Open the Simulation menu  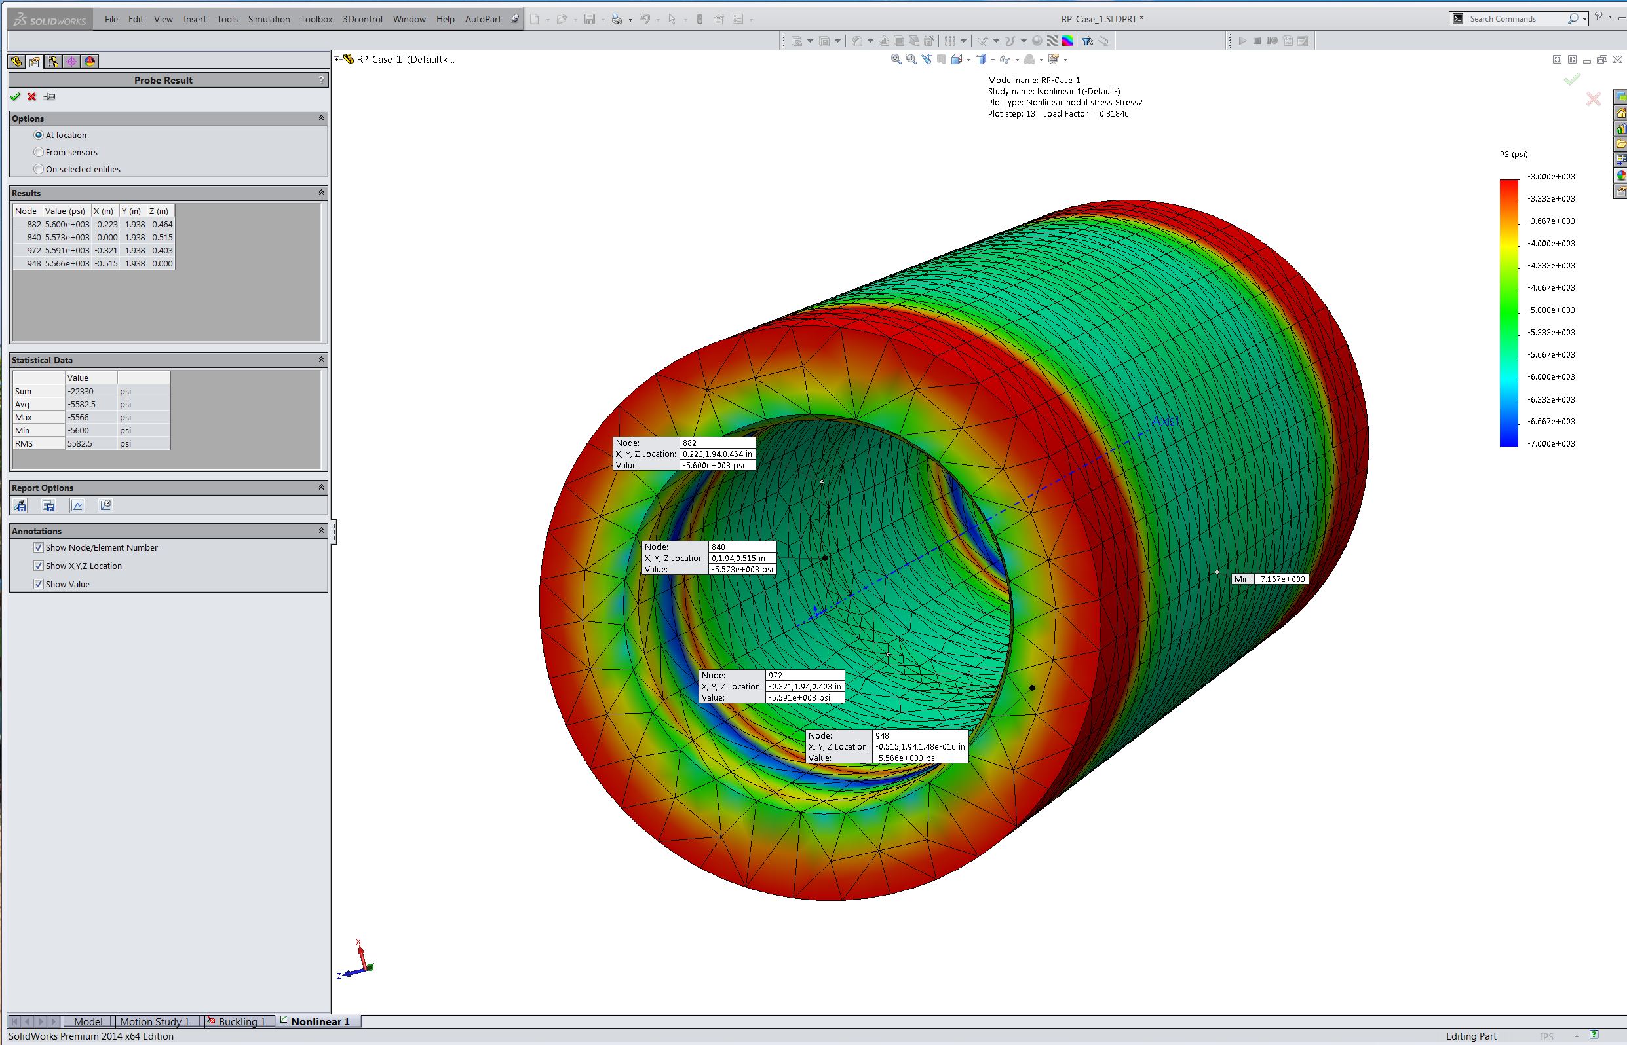pyautogui.click(x=269, y=19)
